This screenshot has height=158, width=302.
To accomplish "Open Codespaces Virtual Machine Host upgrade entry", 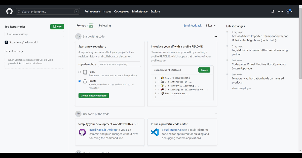I will point(259,66).
